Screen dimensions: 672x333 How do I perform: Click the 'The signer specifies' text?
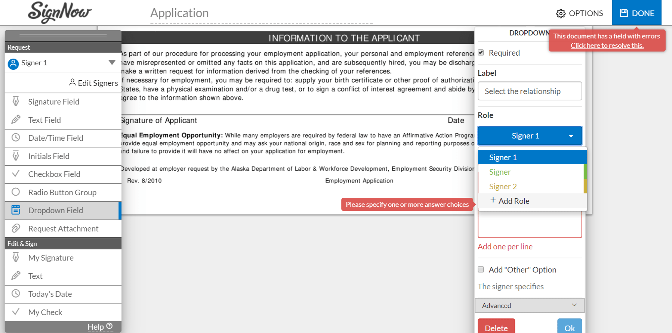click(511, 287)
